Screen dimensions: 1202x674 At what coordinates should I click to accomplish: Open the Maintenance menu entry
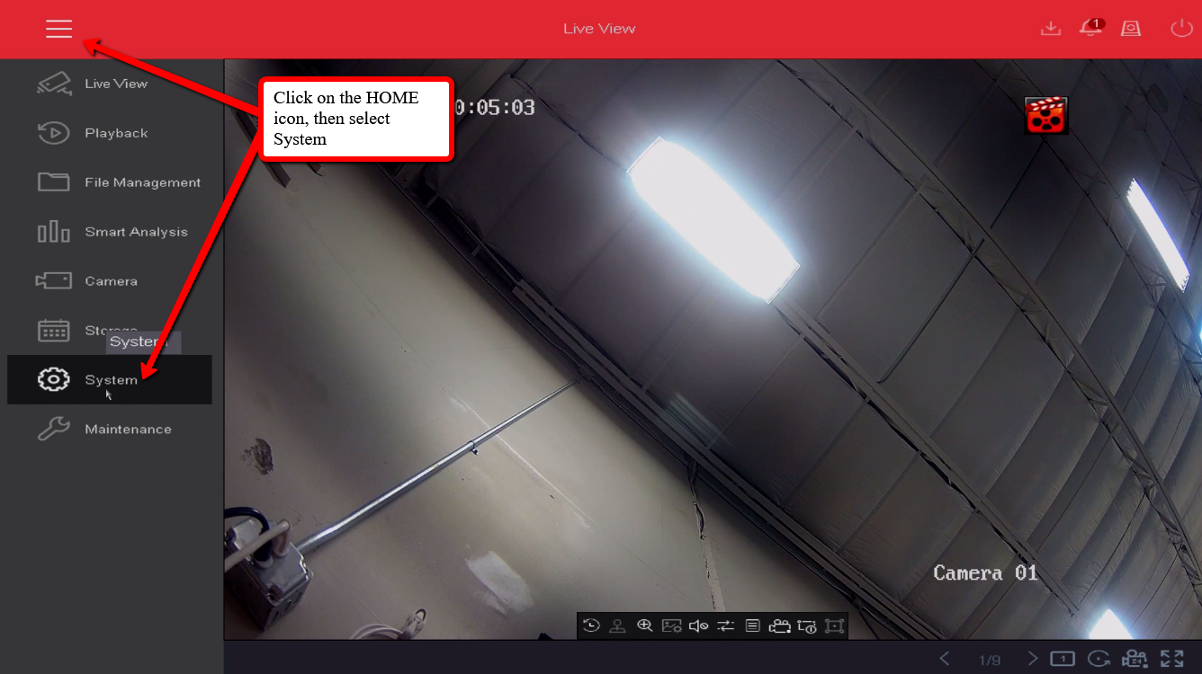tap(127, 430)
